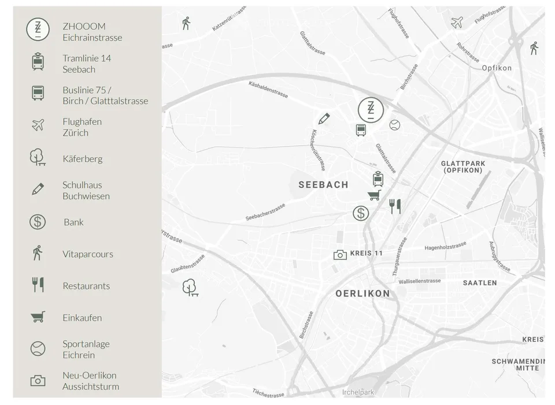Viewport: 555px width, 405px height.
Task: Click the Katzenrütistrasse street label
Action: pyautogui.click(x=229, y=18)
